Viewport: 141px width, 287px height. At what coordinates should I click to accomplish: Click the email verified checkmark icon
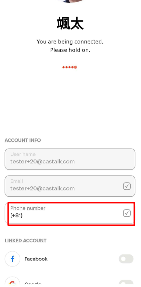click(127, 186)
